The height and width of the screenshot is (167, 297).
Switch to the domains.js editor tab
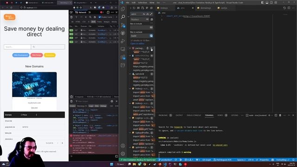click(205, 8)
